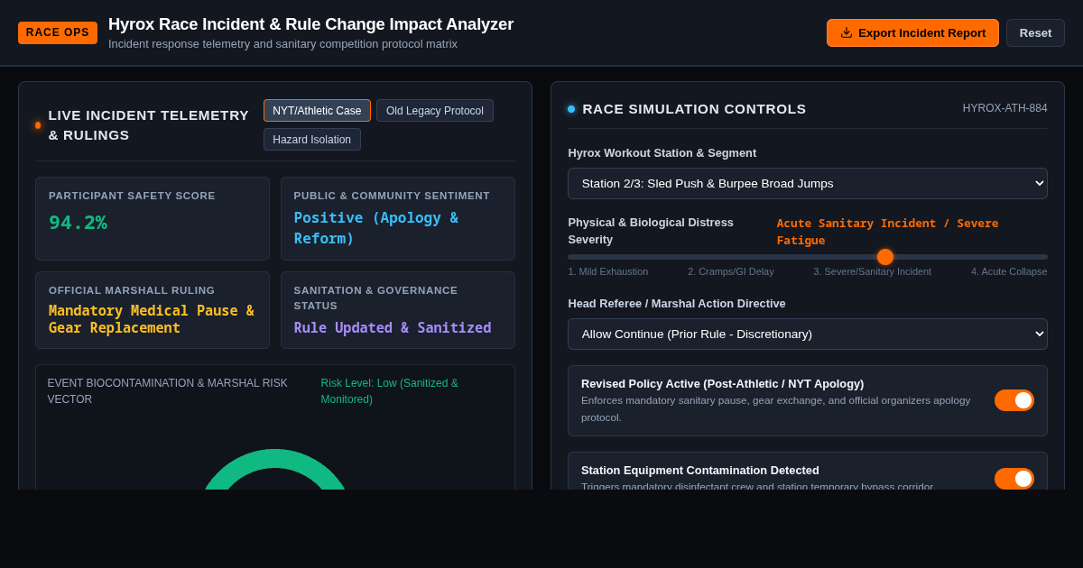The height and width of the screenshot is (568, 1083).
Task: Click the Official Marshall Ruling card label
Action: pyautogui.click(x=132, y=290)
